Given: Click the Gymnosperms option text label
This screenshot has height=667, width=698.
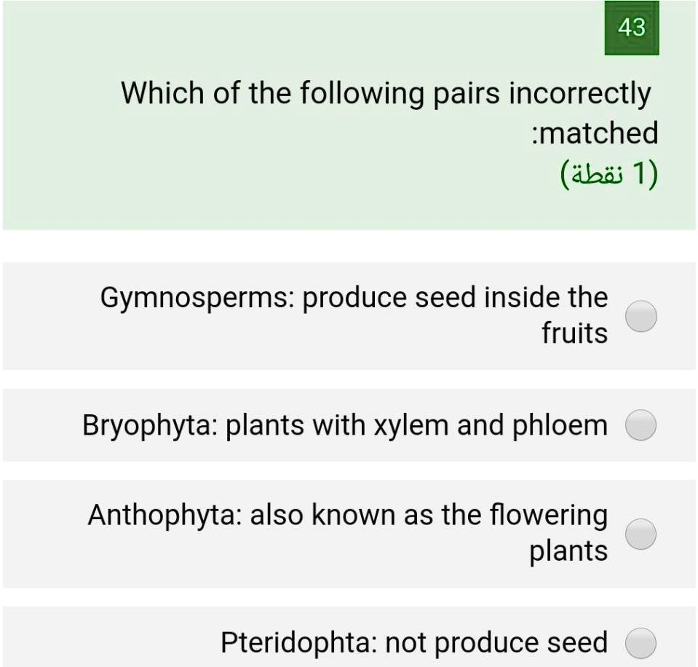Looking at the screenshot, I should coord(354,315).
